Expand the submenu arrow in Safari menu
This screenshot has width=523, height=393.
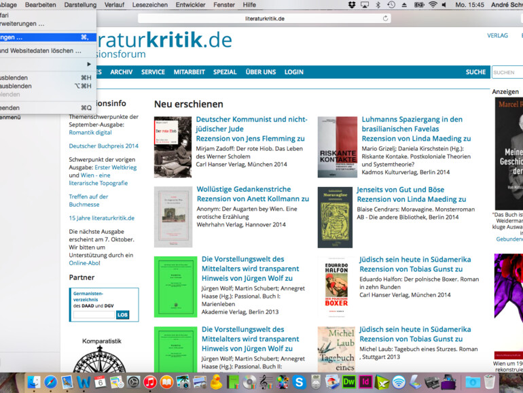coord(89,64)
